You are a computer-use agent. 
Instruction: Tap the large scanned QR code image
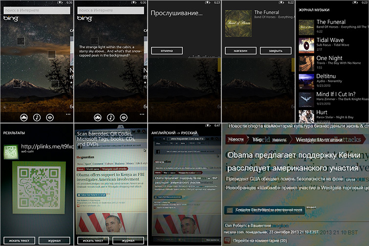(x=39, y=187)
